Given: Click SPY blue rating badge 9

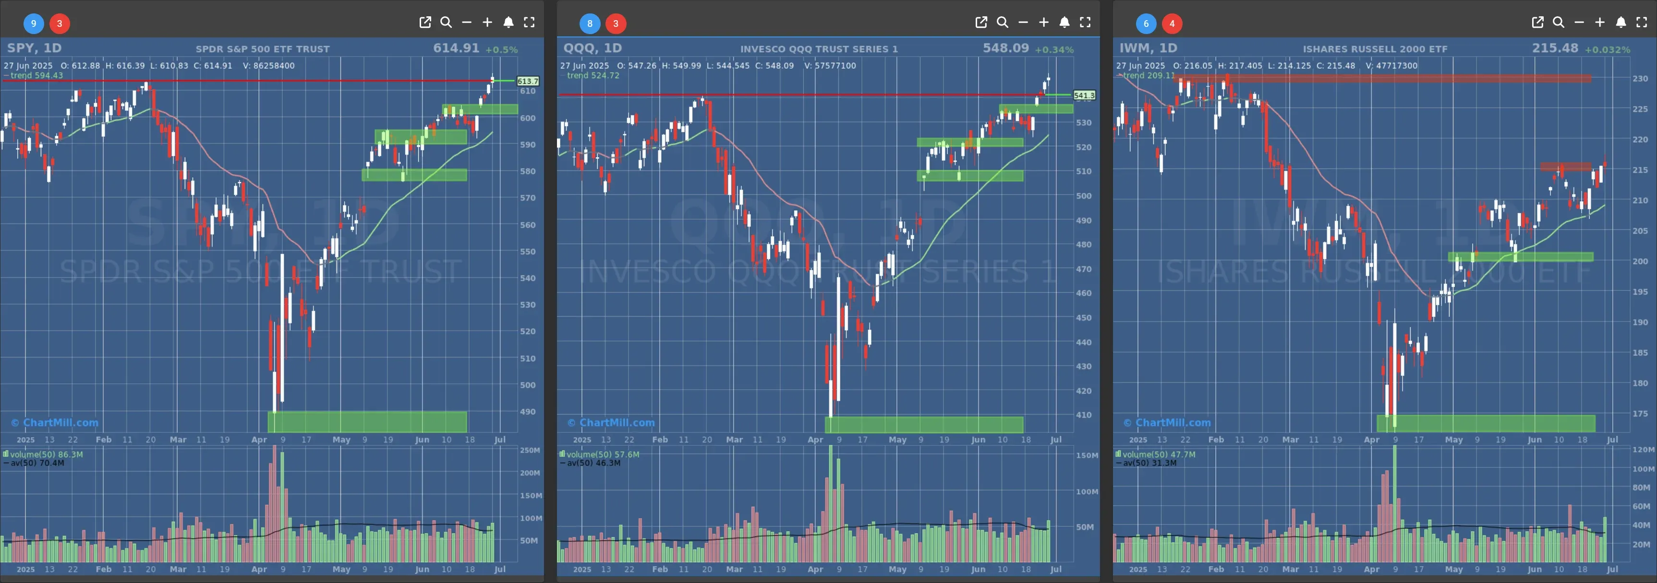Looking at the screenshot, I should [34, 24].
